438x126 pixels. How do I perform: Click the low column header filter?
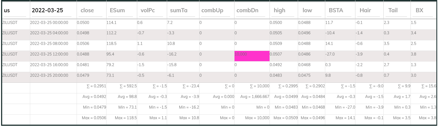[x=311, y=11]
